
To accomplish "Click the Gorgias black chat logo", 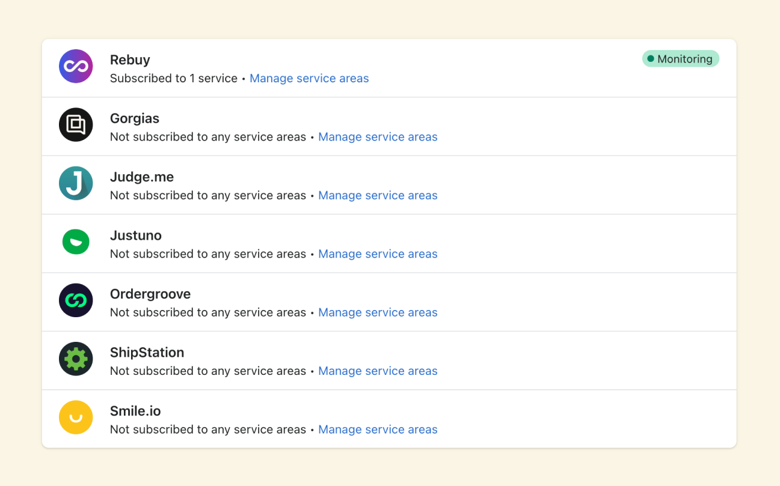I will [x=76, y=124].
